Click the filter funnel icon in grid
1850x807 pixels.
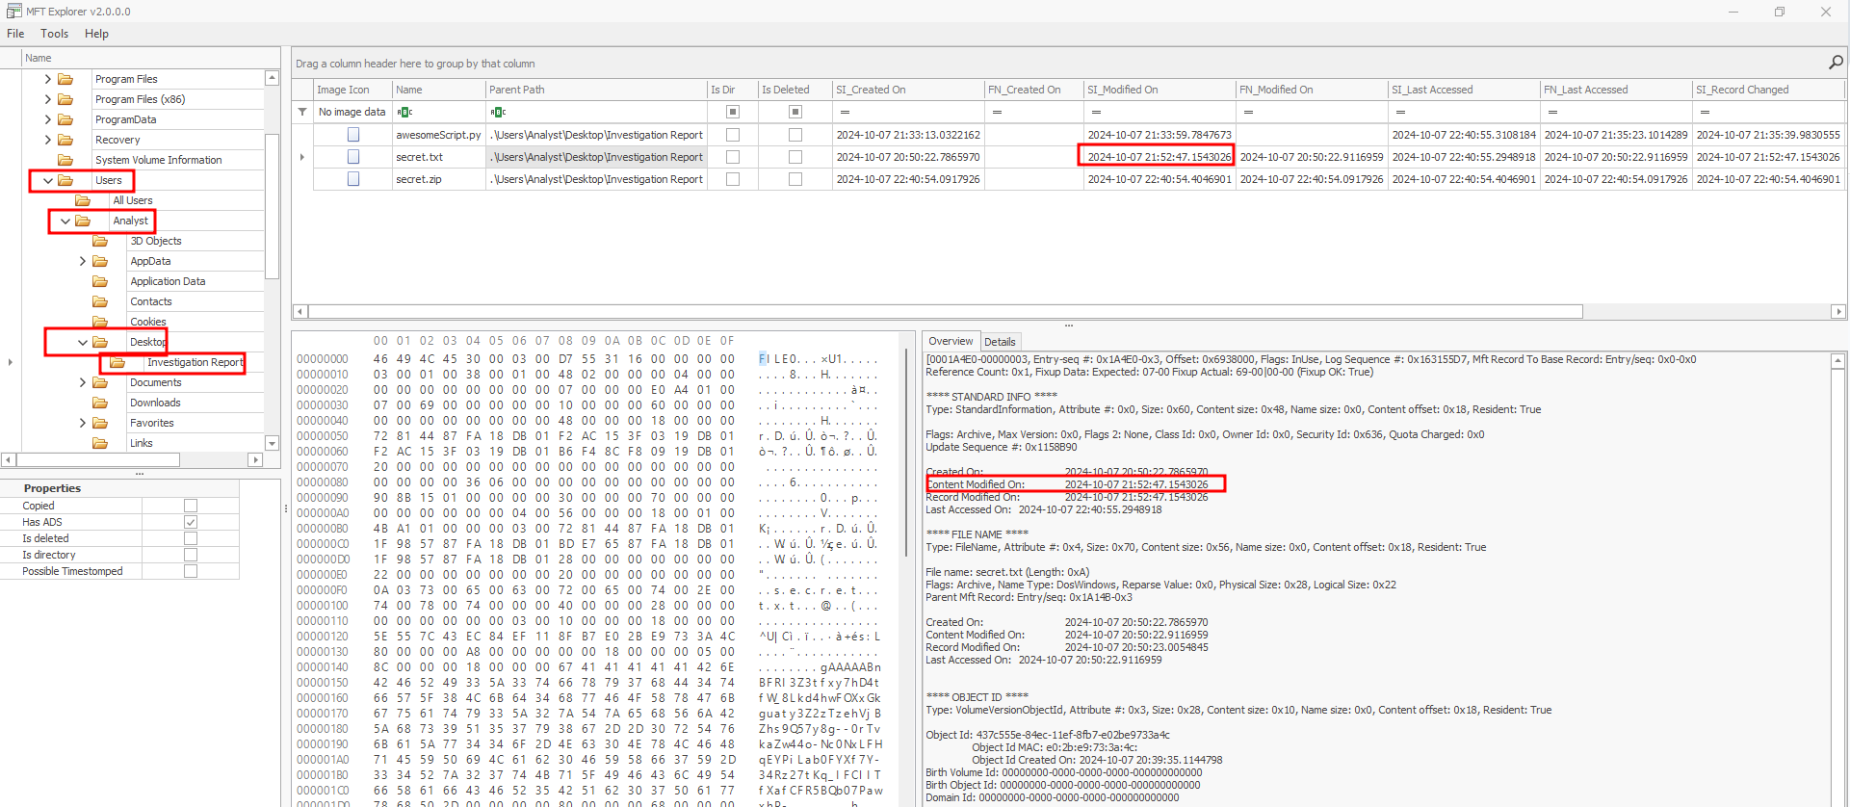click(x=302, y=112)
